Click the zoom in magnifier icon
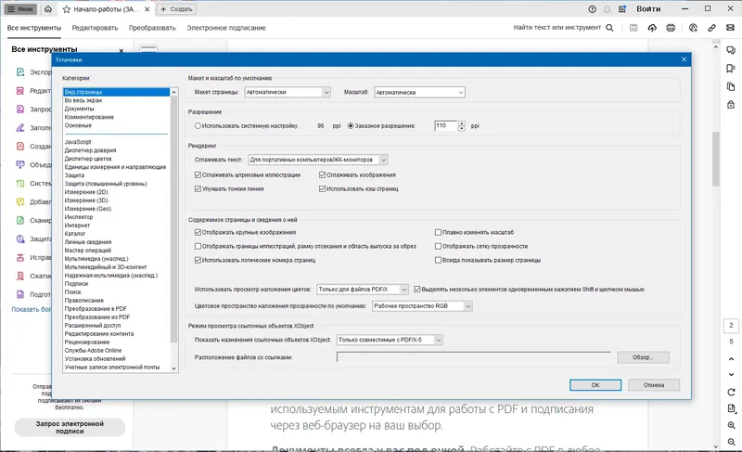Viewport: 742px width, 452px height. pos(731,425)
